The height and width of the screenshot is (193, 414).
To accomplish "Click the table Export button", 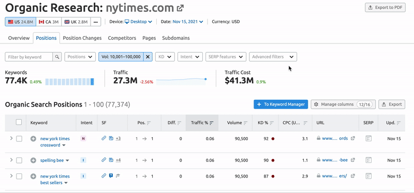I will pyautogui.click(x=392, y=105).
